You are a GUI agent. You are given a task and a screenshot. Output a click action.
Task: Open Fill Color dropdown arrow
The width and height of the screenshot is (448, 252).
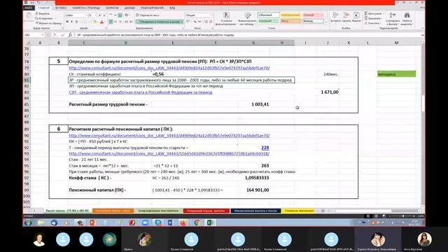click(x=97, y=22)
